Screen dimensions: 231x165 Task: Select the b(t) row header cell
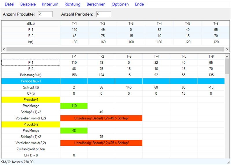pyautogui.click(x=31, y=42)
